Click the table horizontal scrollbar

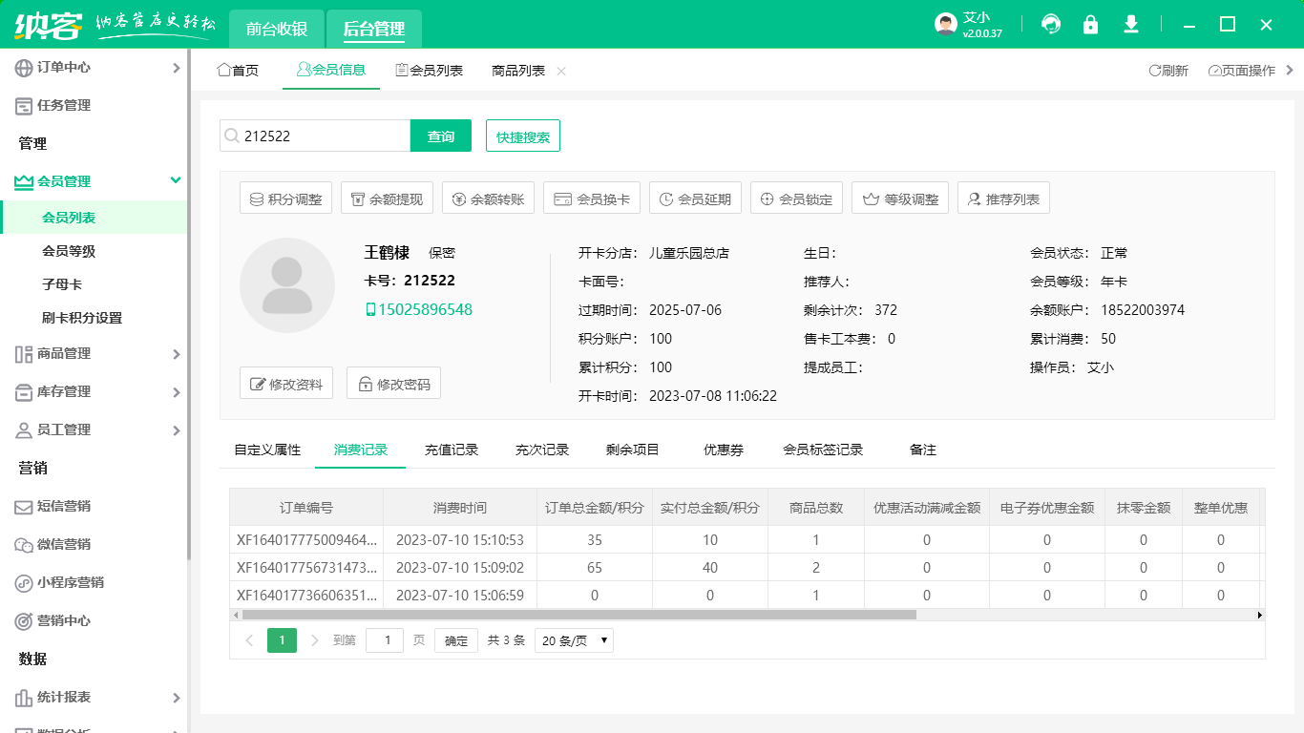tap(578, 615)
